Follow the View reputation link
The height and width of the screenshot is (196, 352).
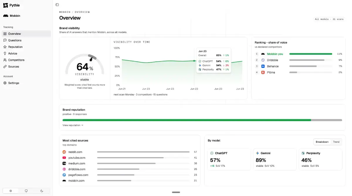point(73,125)
